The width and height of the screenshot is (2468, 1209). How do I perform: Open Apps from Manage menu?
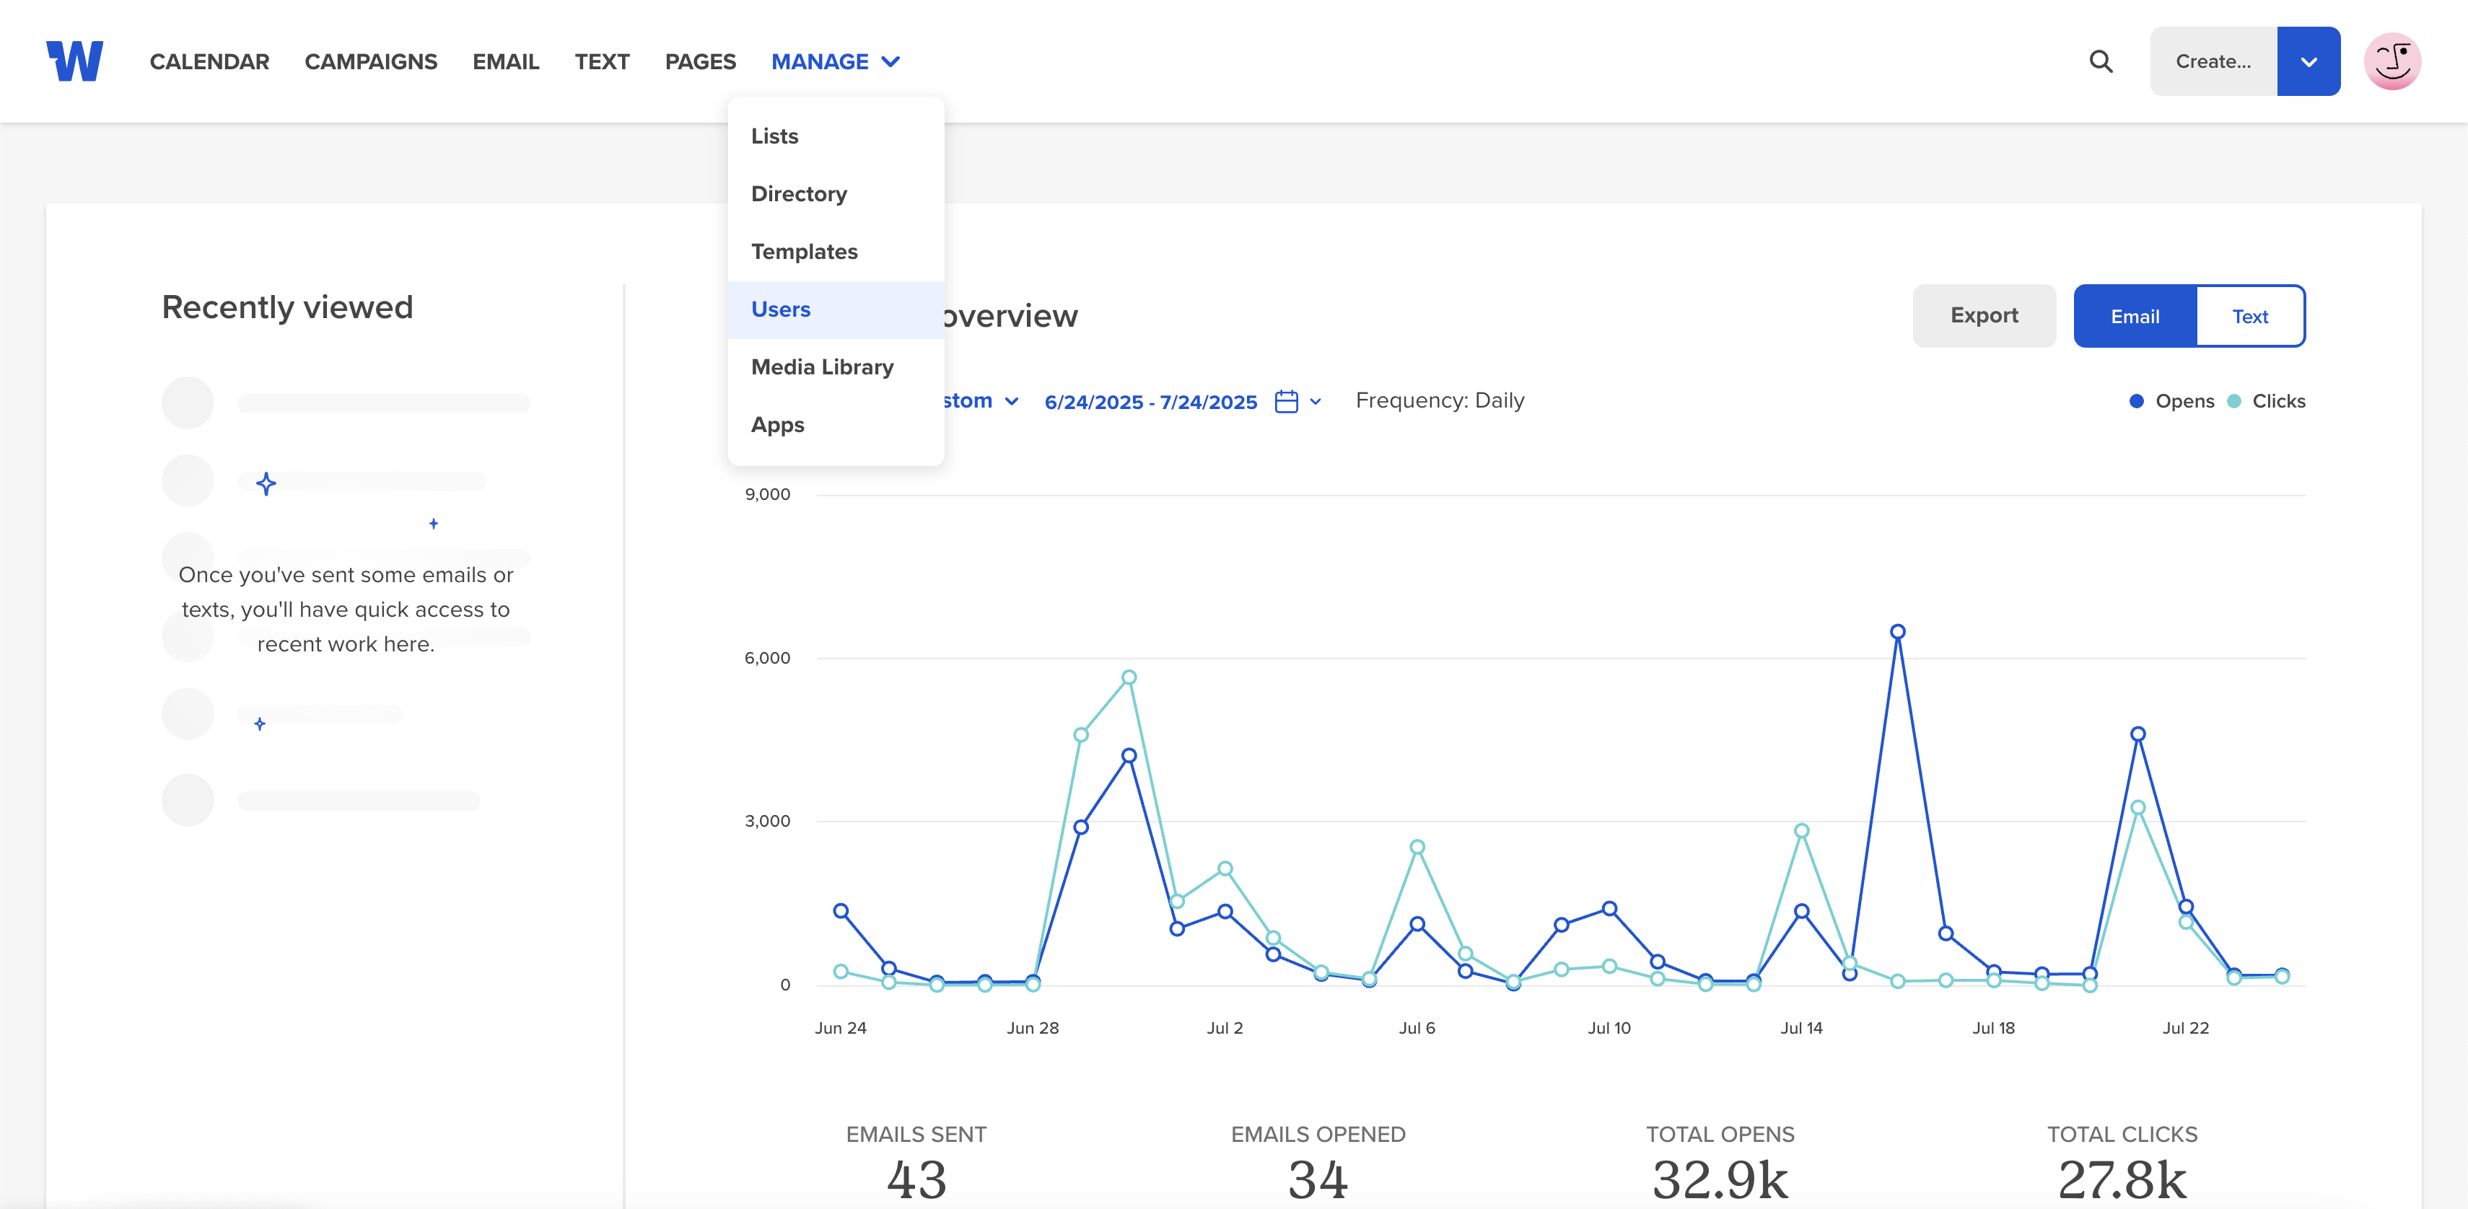pos(777,424)
